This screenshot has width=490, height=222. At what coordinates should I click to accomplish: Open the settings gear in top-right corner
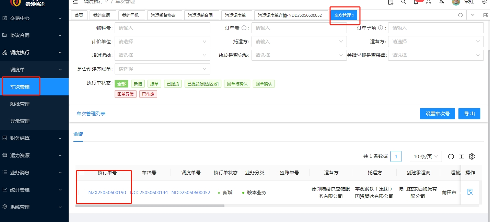(x=484, y=2)
